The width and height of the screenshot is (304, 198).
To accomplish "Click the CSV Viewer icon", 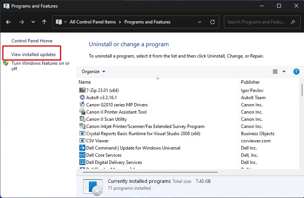I will (82, 140).
